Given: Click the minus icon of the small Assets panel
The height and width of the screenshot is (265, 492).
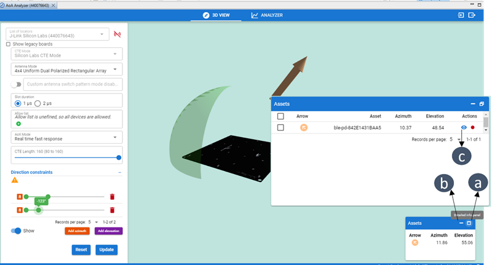Looking at the screenshot, I should 461,223.
